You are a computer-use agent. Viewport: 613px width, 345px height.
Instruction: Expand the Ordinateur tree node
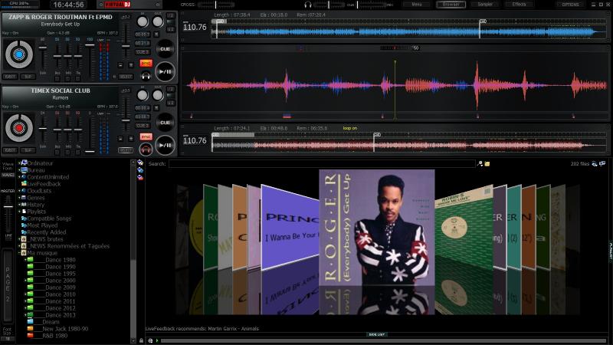(x=19, y=163)
